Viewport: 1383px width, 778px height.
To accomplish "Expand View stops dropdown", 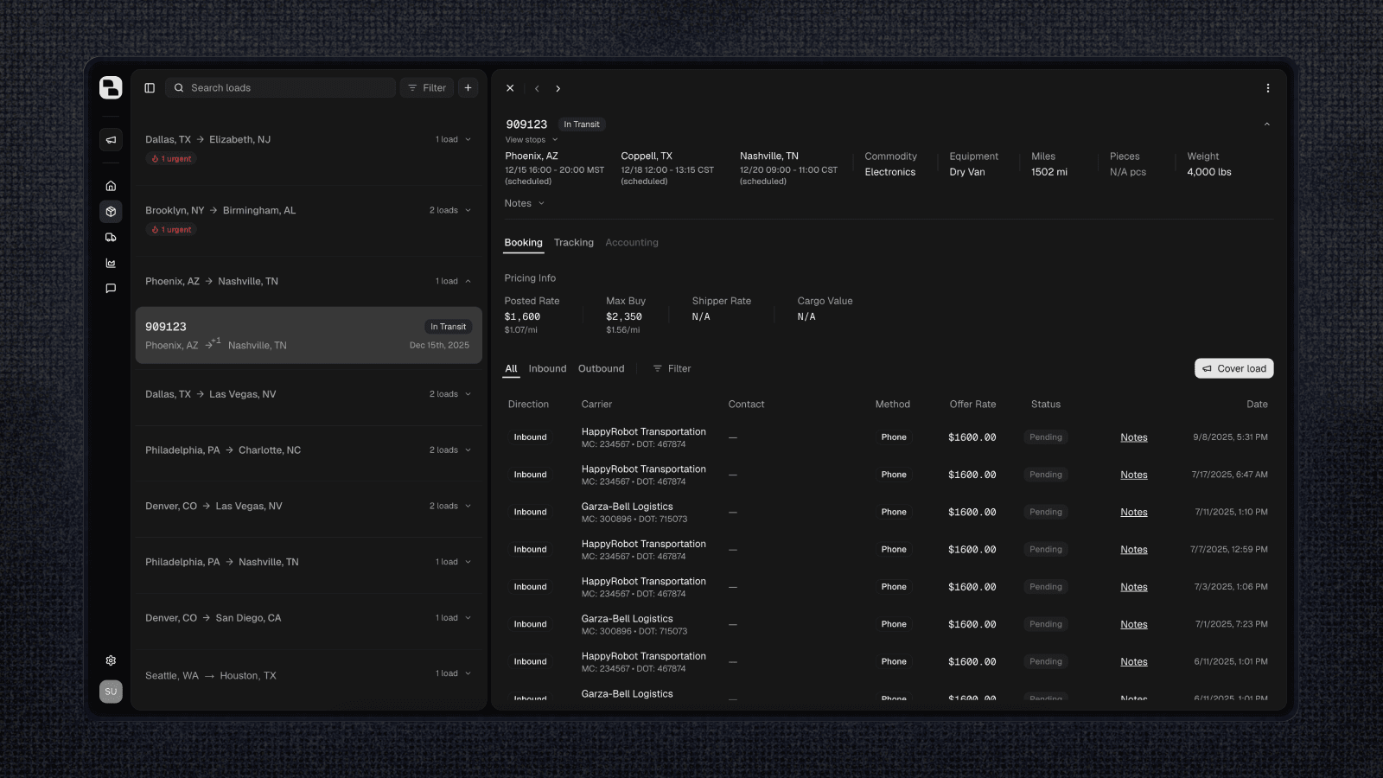I will click(x=532, y=140).
